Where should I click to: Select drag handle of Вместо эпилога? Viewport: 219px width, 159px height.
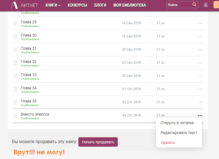pos(15,116)
